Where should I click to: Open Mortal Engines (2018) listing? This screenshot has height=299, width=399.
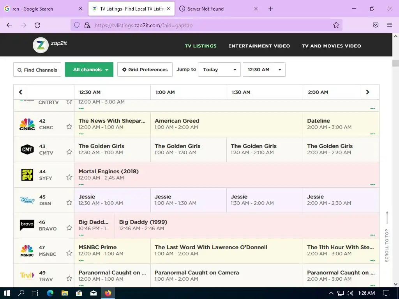click(x=226, y=175)
